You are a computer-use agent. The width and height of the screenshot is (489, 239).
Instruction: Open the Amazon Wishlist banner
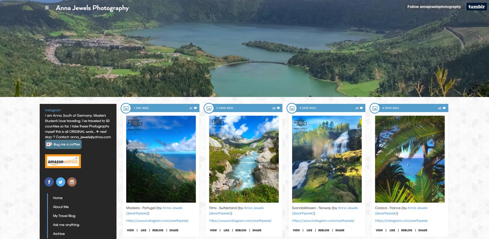coord(63,161)
